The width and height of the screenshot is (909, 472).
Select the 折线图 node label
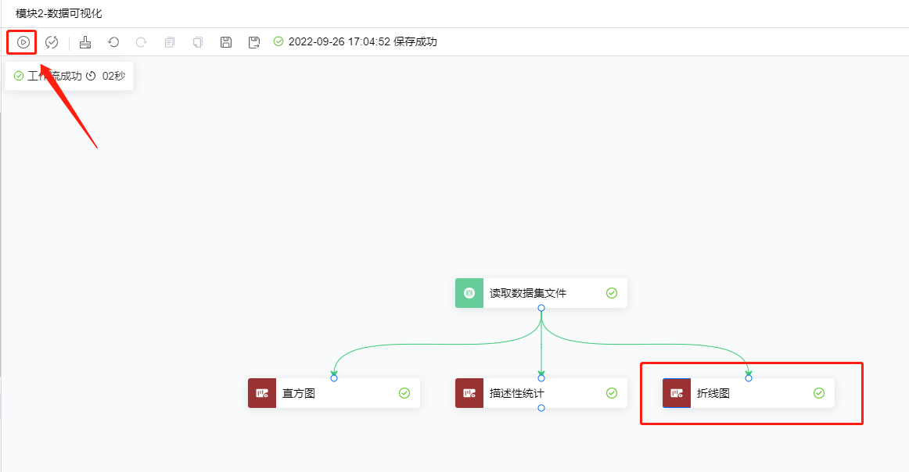point(713,393)
